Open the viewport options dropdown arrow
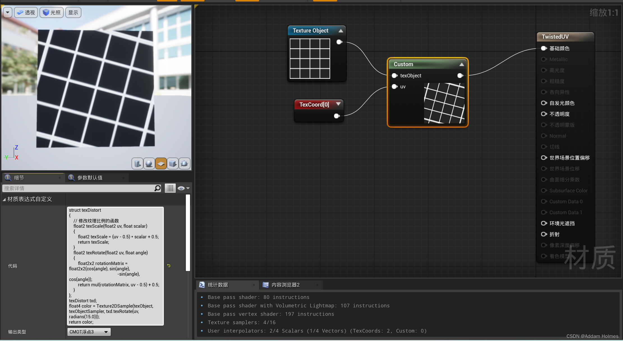Screen dimensions: 623x341 (x=8, y=13)
